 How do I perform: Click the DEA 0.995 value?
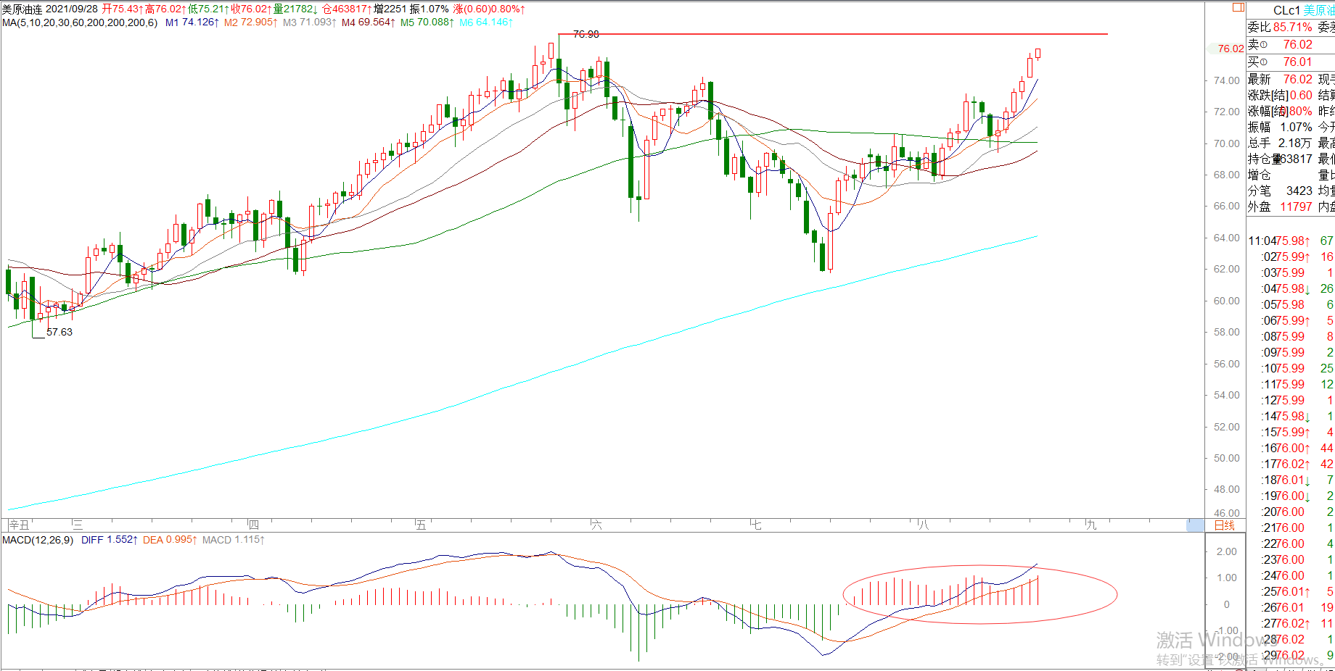(x=171, y=540)
